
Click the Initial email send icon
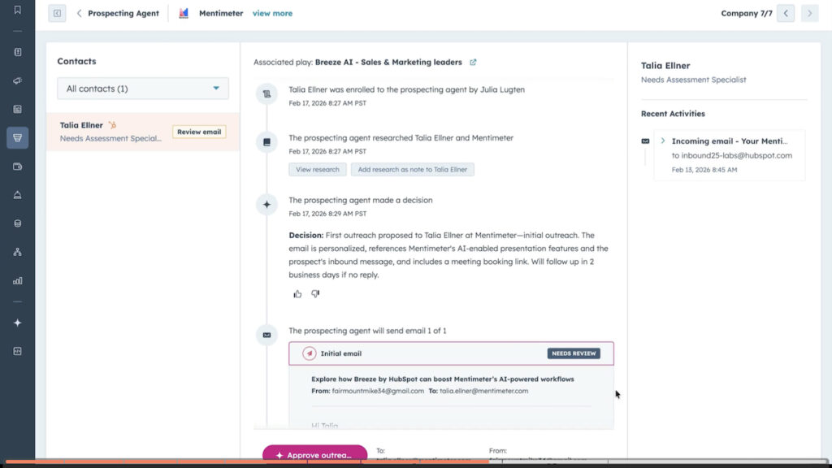point(310,353)
